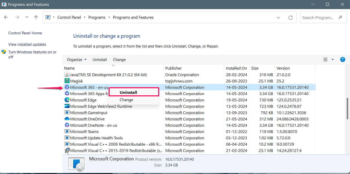Click the Microsoft 365 Apps row icon
The width and height of the screenshot is (350, 174).
point(67,94)
